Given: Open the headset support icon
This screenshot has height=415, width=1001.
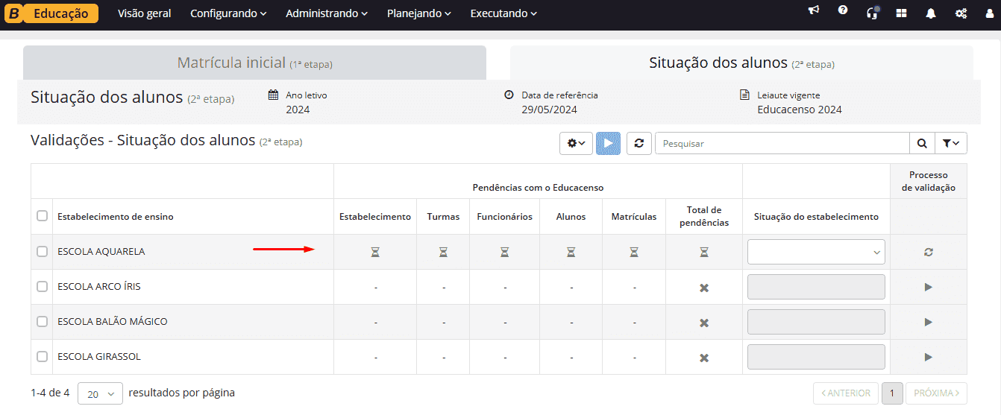Looking at the screenshot, I should pyautogui.click(x=872, y=13).
